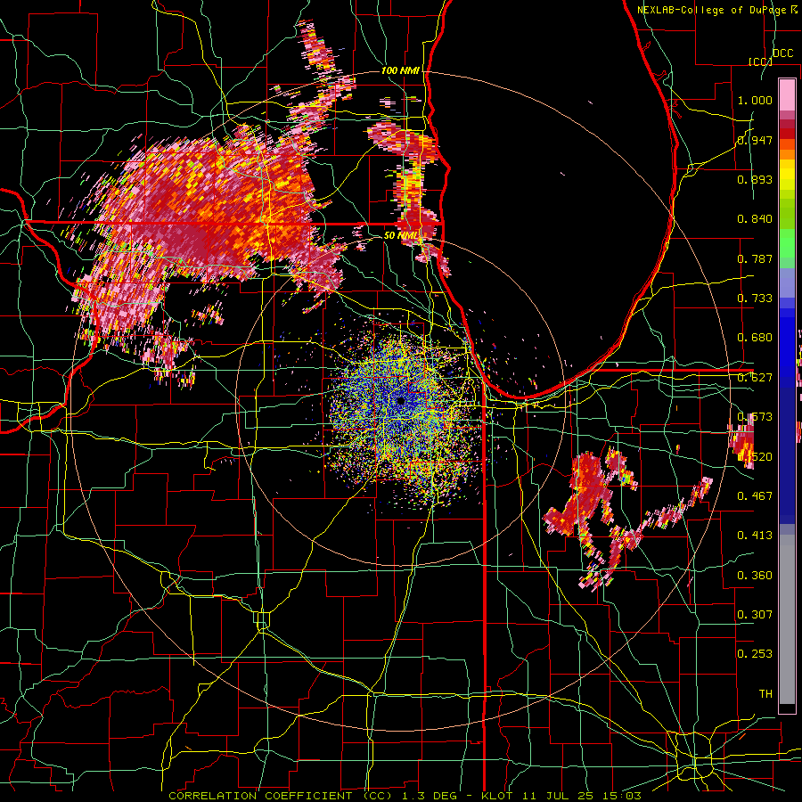
Task: Select the 0.413 scale value
Action: click(755, 535)
